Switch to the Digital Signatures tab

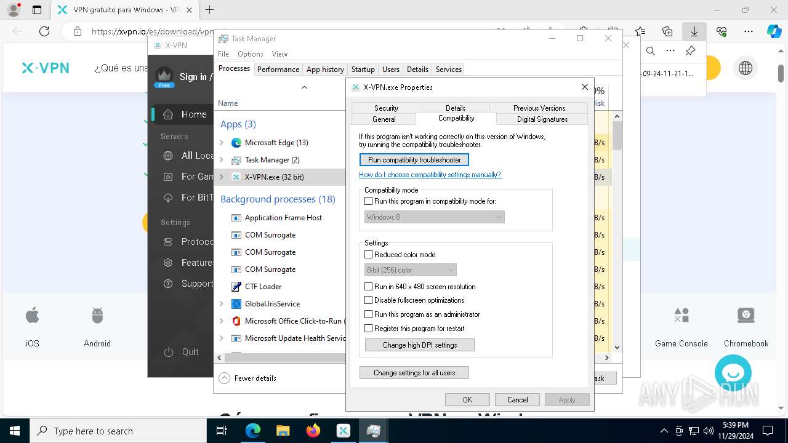point(542,119)
